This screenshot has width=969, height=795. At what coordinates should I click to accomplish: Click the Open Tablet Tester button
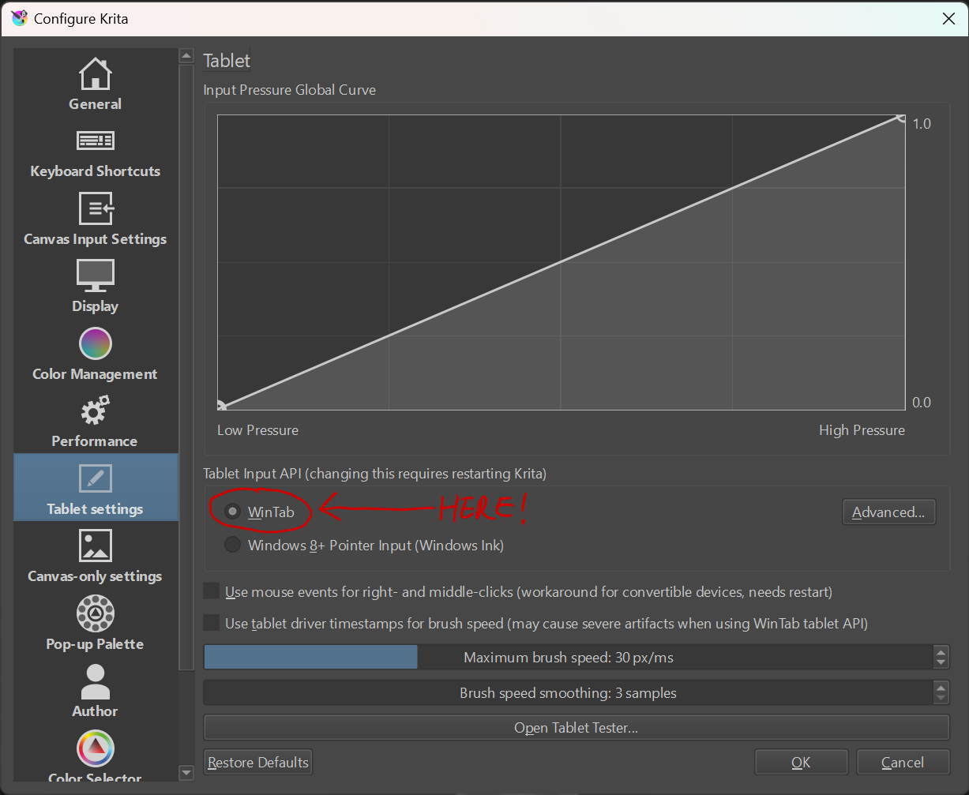click(576, 727)
